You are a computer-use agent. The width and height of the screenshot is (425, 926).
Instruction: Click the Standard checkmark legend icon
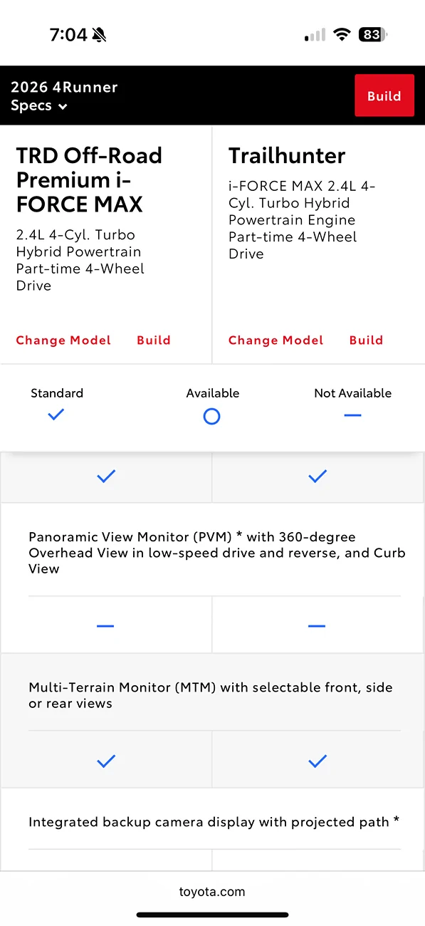tap(56, 416)
